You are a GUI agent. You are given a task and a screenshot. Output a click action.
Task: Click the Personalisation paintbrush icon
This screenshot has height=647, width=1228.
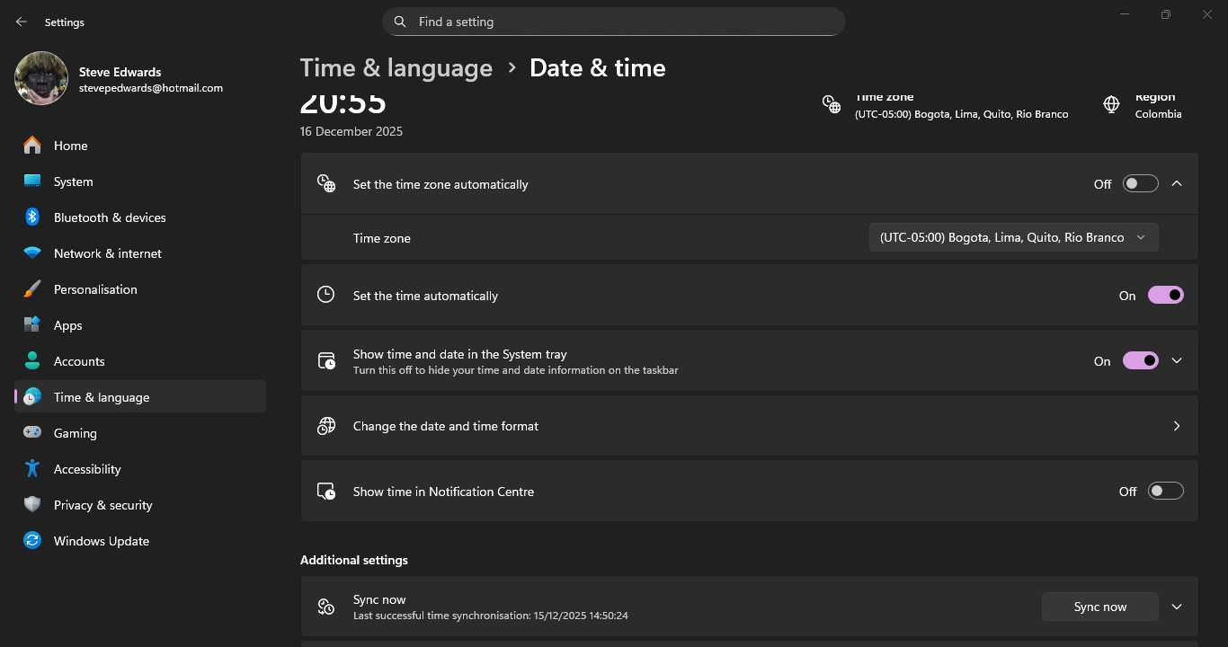[32, 289]
